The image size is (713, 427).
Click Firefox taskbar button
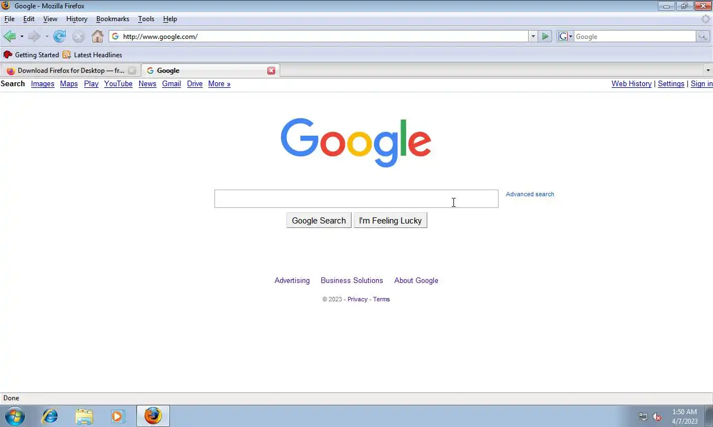[x=153, y=416]
